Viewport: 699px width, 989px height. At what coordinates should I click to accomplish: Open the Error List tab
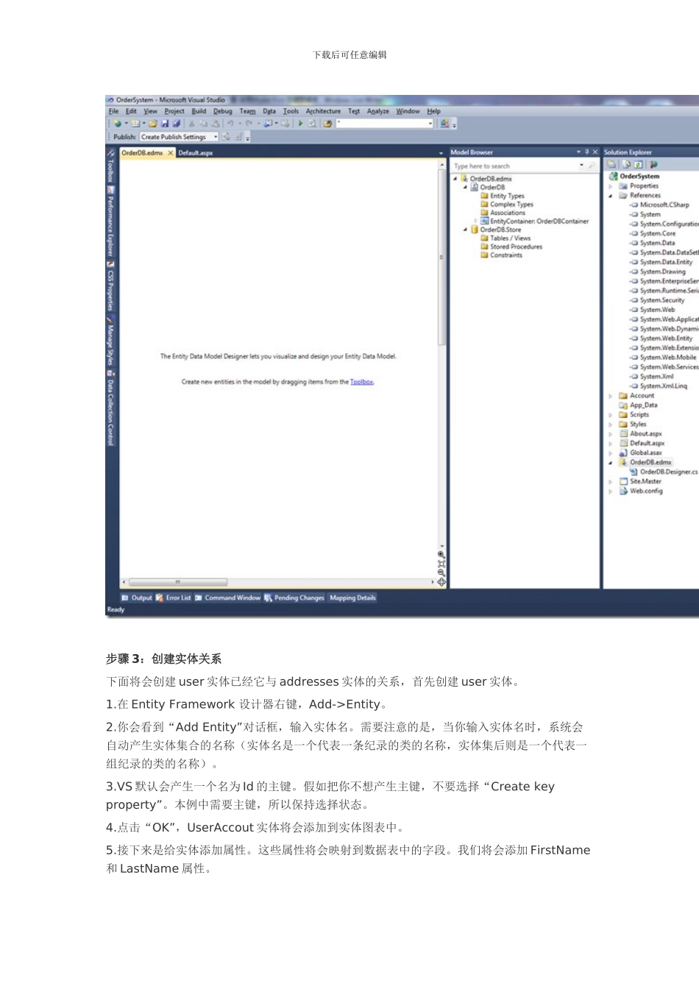point(174,598)
